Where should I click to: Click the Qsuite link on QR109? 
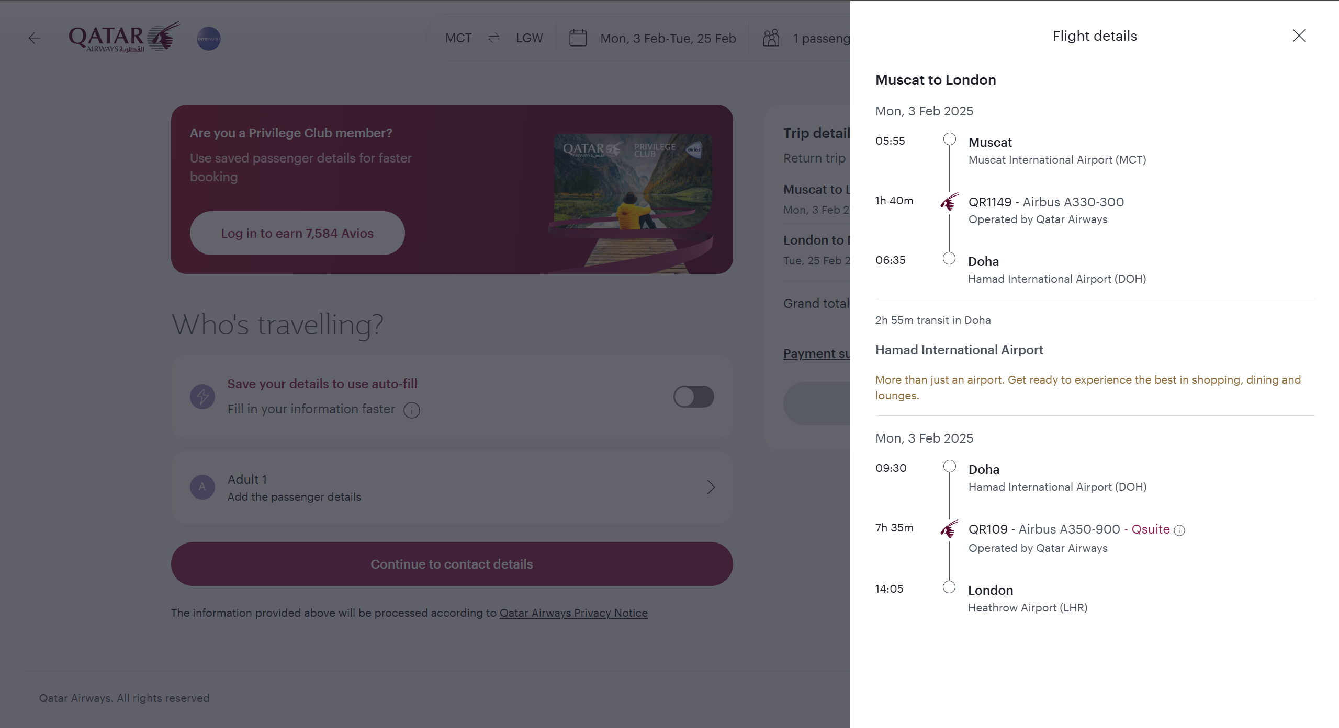point(1150,529)
